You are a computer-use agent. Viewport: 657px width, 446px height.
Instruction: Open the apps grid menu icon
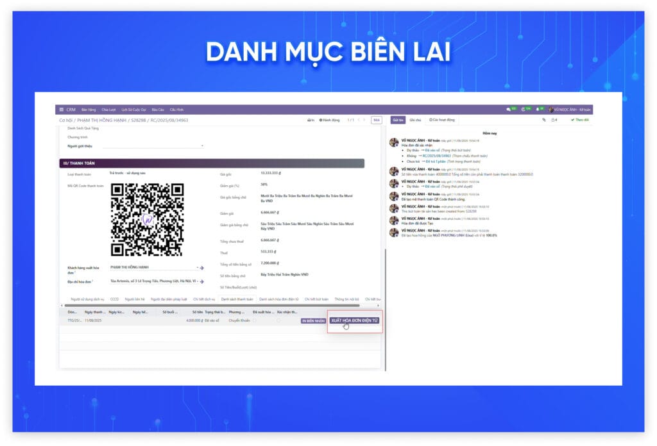pyautogui.click(x=62, y=110)
